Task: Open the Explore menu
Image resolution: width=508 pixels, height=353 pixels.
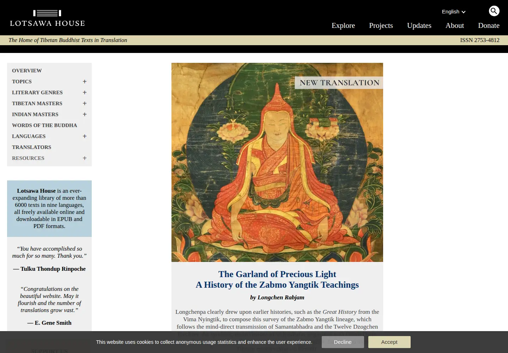Action: [x=343, y=25]
